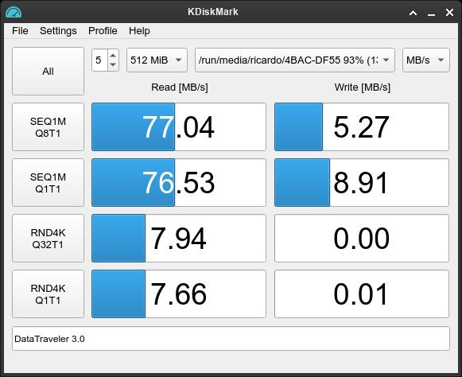462x377 pixels.
Task: Click the 5.27 write result bar
Action: (362, 127)
